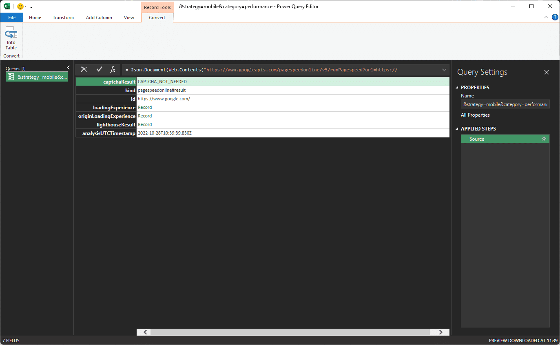Open the gear settings on the Source step
560x345 pixels.
click(x=544, y=139)
